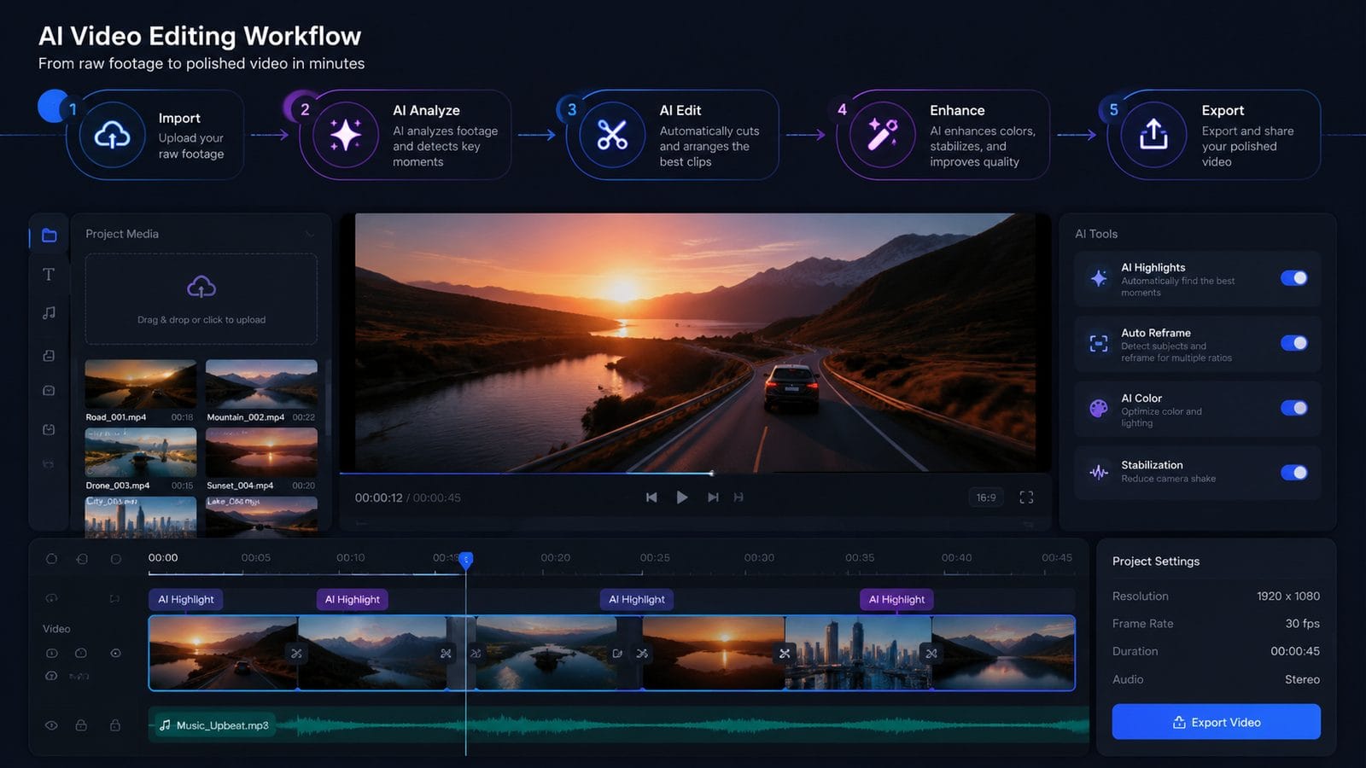The width and height of the screenshot is (1366, 768).
Task: Click the drag & drop upload area
Action: click(x=201, y=299)
